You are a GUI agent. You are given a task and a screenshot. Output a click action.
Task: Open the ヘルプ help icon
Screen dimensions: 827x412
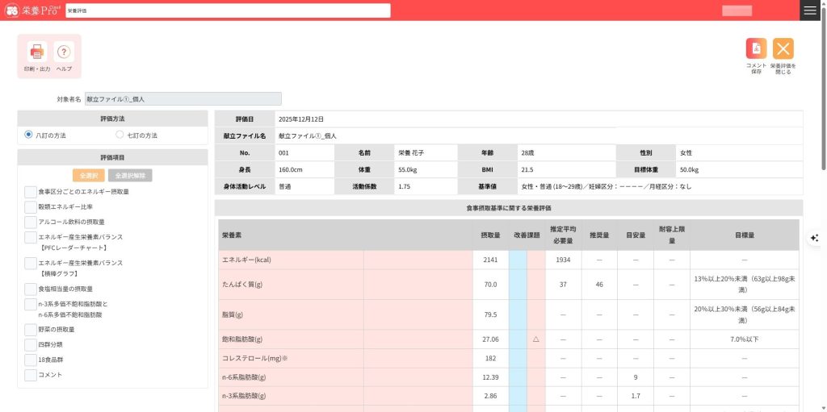[x=64, y=52]
